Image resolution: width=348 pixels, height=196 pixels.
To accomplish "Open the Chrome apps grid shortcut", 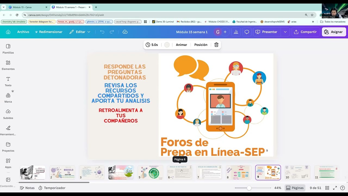I will 145,22.
